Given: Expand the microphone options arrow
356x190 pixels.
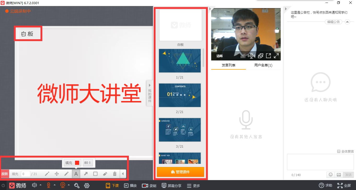Looking at the screenshot, I should (x=54, y=185).
